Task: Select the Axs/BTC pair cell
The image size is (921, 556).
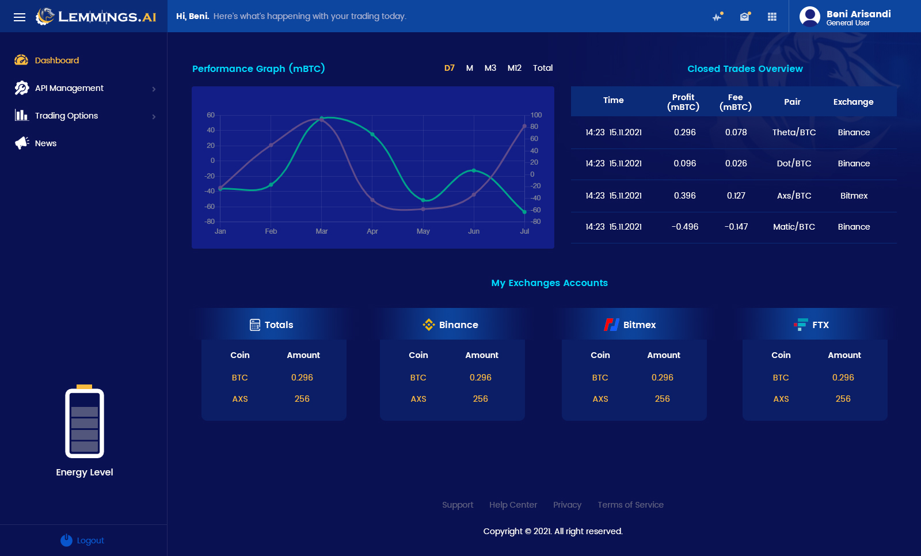Action: (x=794, y=196)
